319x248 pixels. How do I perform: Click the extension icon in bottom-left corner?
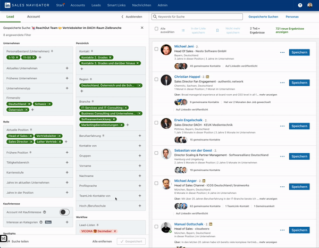pyautogui.click(x=4, y=238)
